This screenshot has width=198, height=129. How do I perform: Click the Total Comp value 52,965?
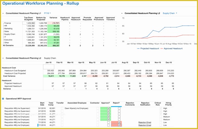tap(52, 111)
